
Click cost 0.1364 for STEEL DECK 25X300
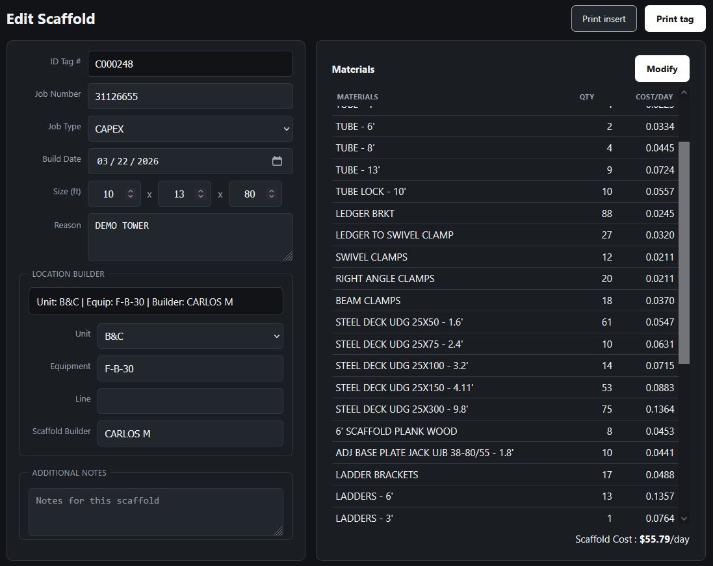pos(660,409)
